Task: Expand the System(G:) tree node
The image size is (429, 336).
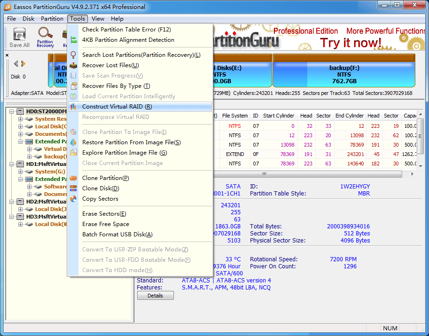Action: [x=20, y=172]
